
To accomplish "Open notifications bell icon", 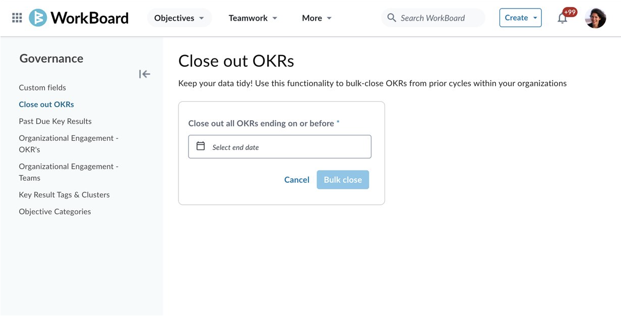I will [563, 19].
